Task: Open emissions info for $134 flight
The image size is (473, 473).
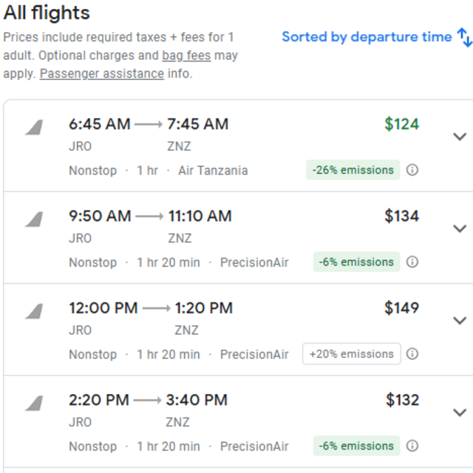Action: [x=412, y=262]
